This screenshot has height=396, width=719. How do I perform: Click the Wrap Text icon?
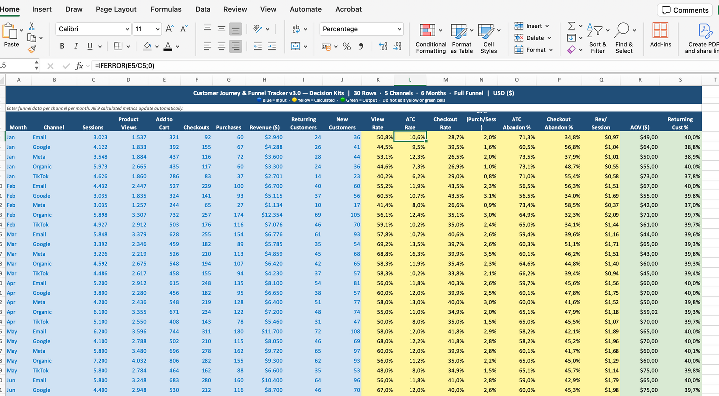click(296, 29)
